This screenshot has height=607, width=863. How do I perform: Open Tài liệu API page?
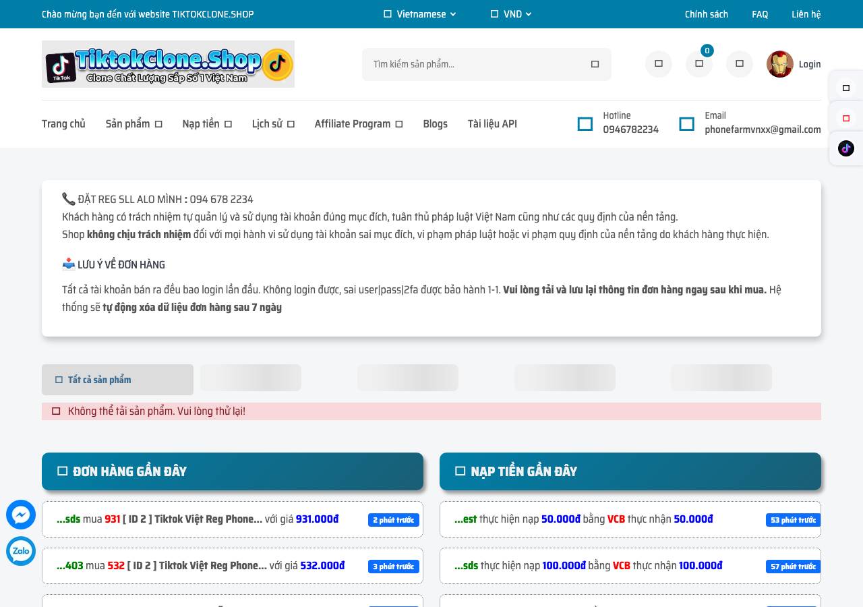(x=492, y=124)
